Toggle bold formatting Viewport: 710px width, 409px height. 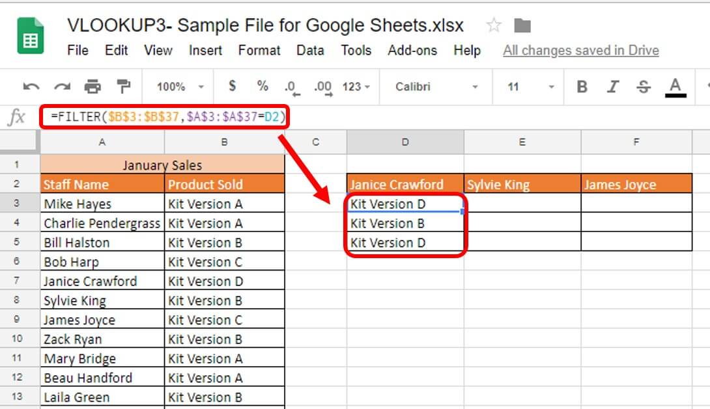click(x=582, y=86)
